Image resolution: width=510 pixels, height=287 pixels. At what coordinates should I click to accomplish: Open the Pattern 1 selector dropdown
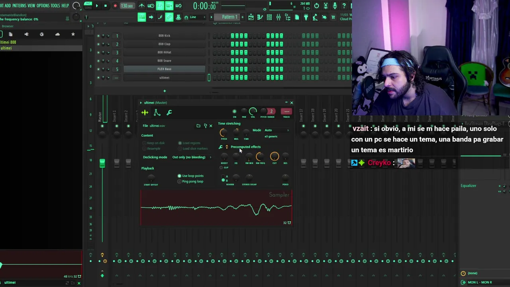[x=229, y=17]
